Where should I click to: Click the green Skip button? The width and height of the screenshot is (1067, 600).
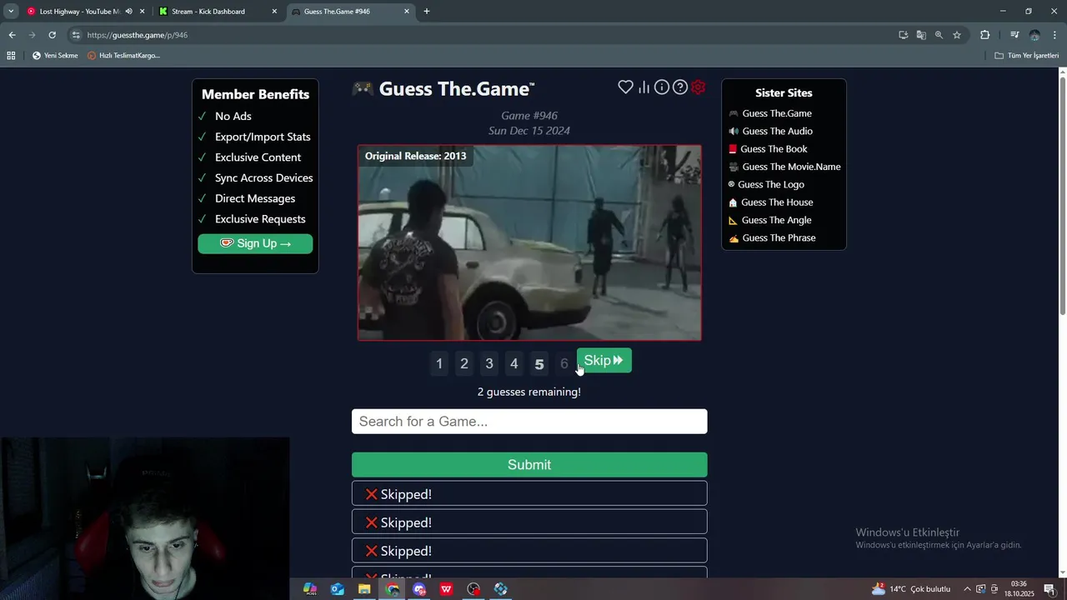[604, 361]
